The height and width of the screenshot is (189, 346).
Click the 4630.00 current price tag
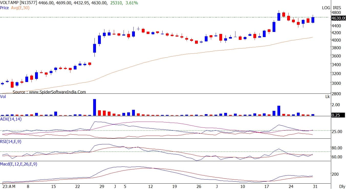click(338, 18)
